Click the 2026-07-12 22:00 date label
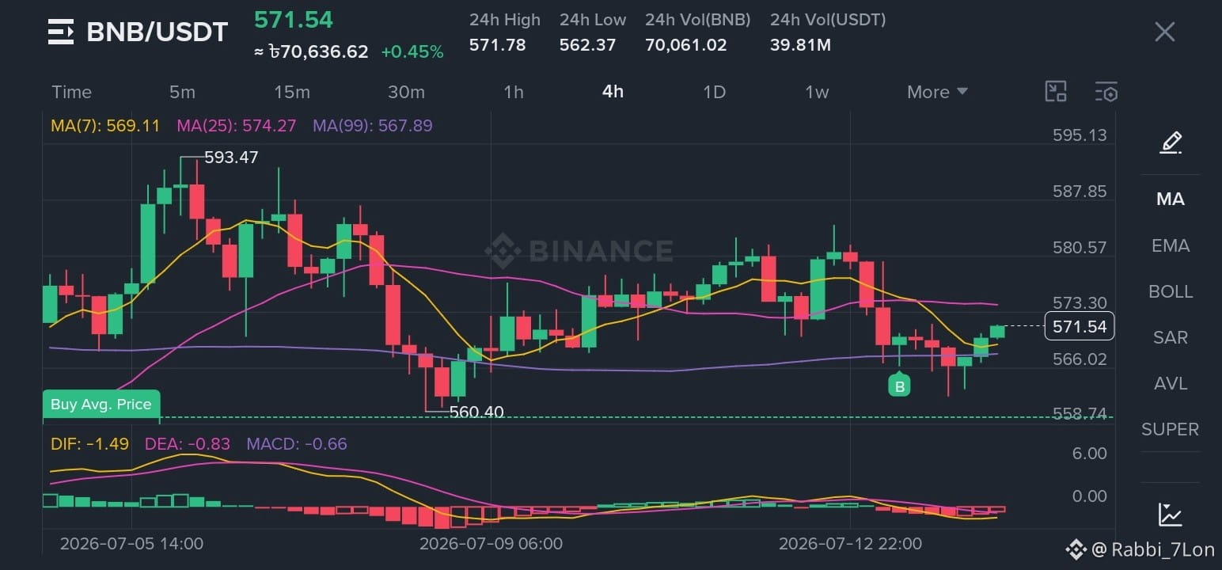1222x570 pixels. (x=850, y=544)
